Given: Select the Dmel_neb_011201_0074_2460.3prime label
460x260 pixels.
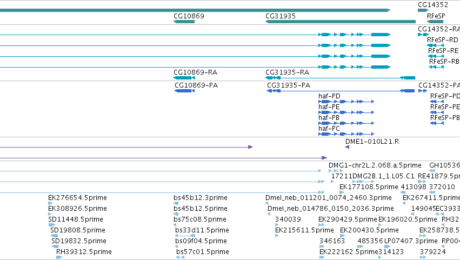Looking at the screenshot, I should (329, 198).
